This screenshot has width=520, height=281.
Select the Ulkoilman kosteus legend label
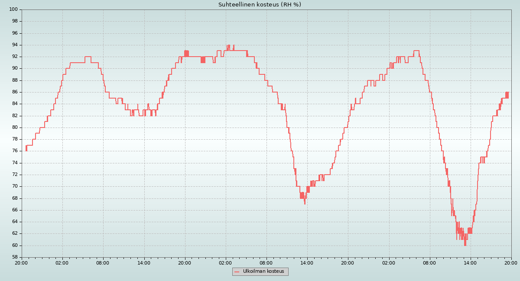263,271
